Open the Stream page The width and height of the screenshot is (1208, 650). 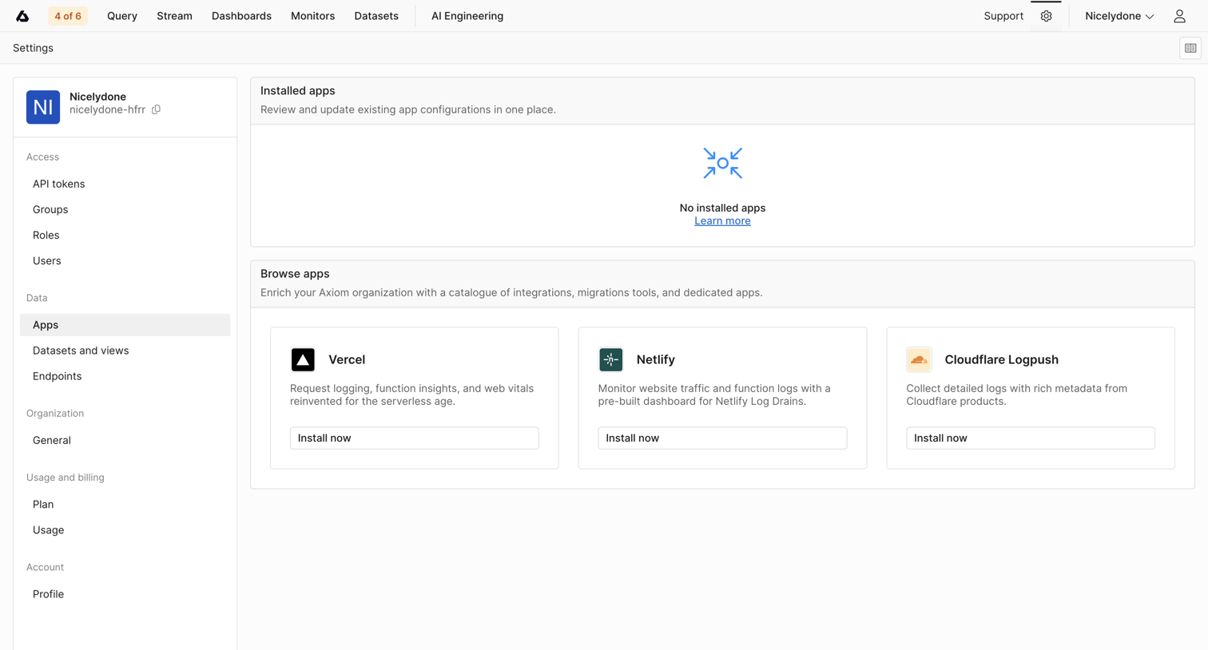click(174, 16)
